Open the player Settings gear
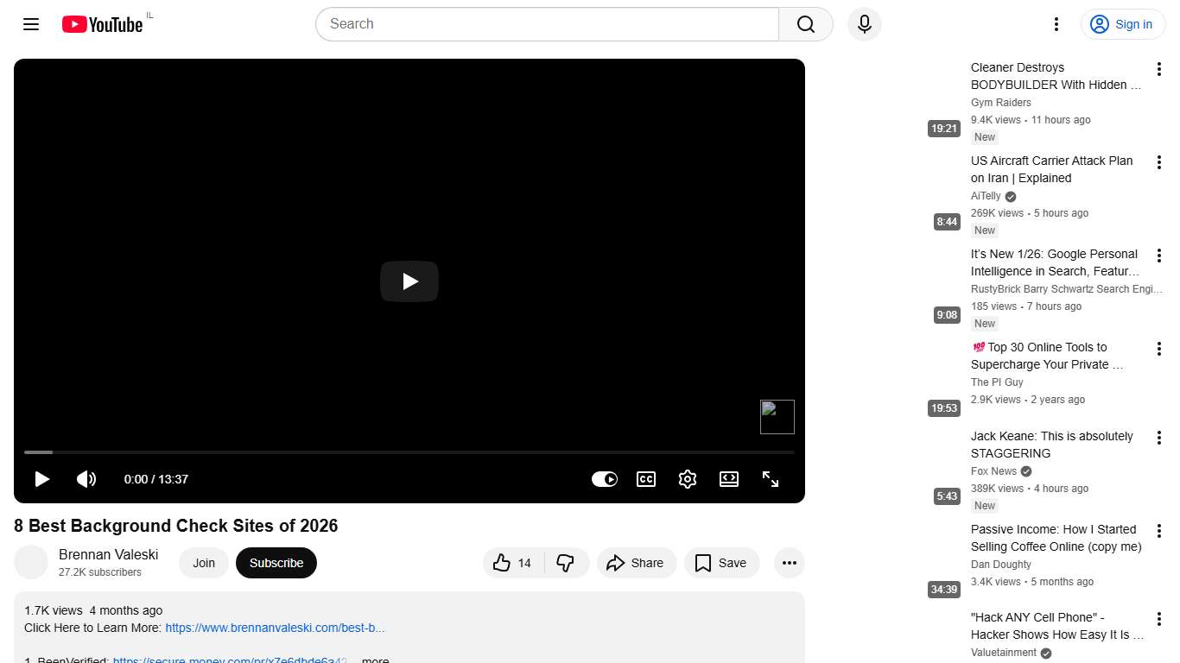The width and height of the screenshot is (1180, 663). [x=688, y=479]
